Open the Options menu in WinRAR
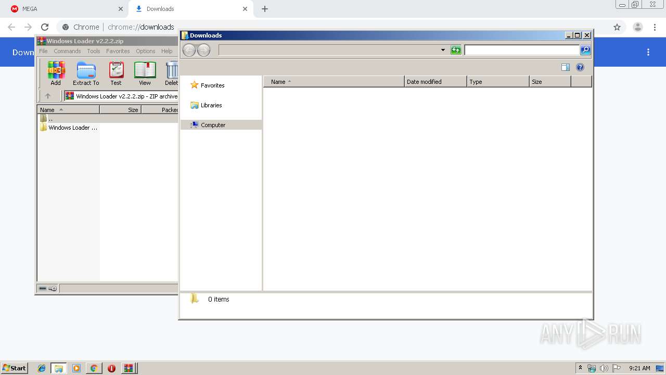 coord(146,51)
